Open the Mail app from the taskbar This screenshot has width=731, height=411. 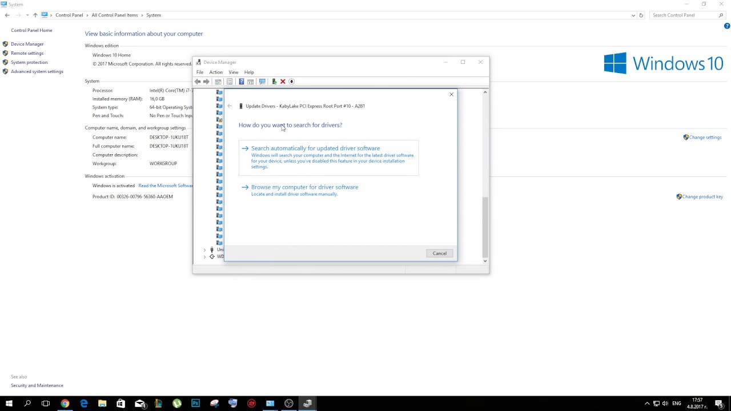click(139, 404)
